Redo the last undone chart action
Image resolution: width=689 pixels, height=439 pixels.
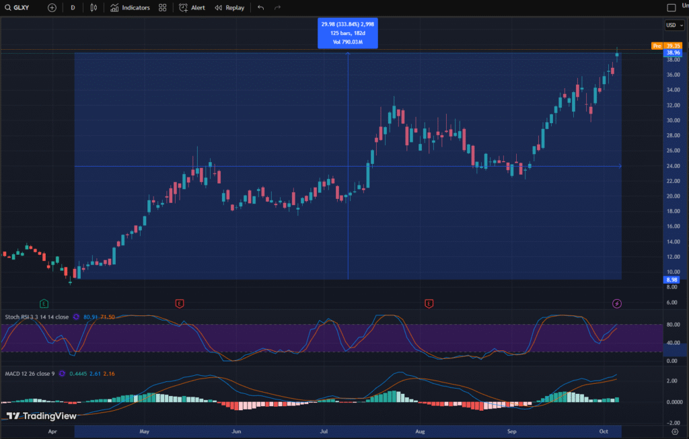coord(277,7)
